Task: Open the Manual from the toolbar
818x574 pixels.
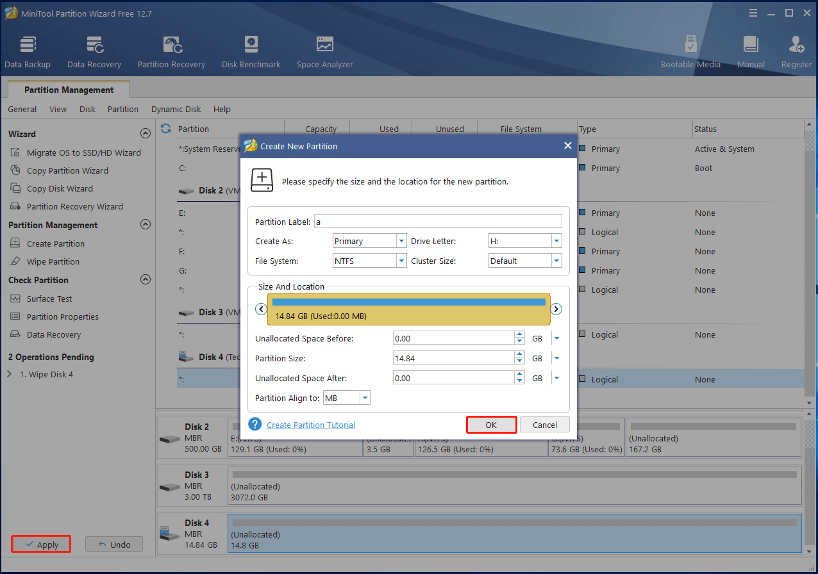Action: [751, 52]
